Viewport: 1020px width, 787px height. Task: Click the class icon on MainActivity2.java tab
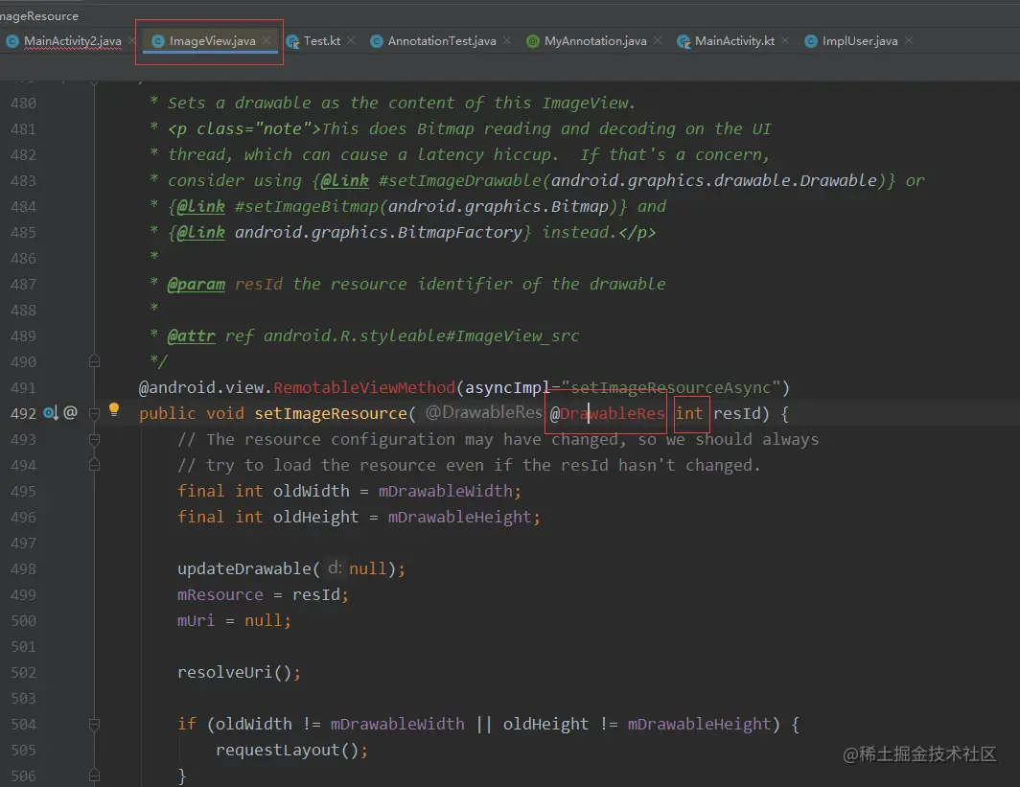coord(12,41)
